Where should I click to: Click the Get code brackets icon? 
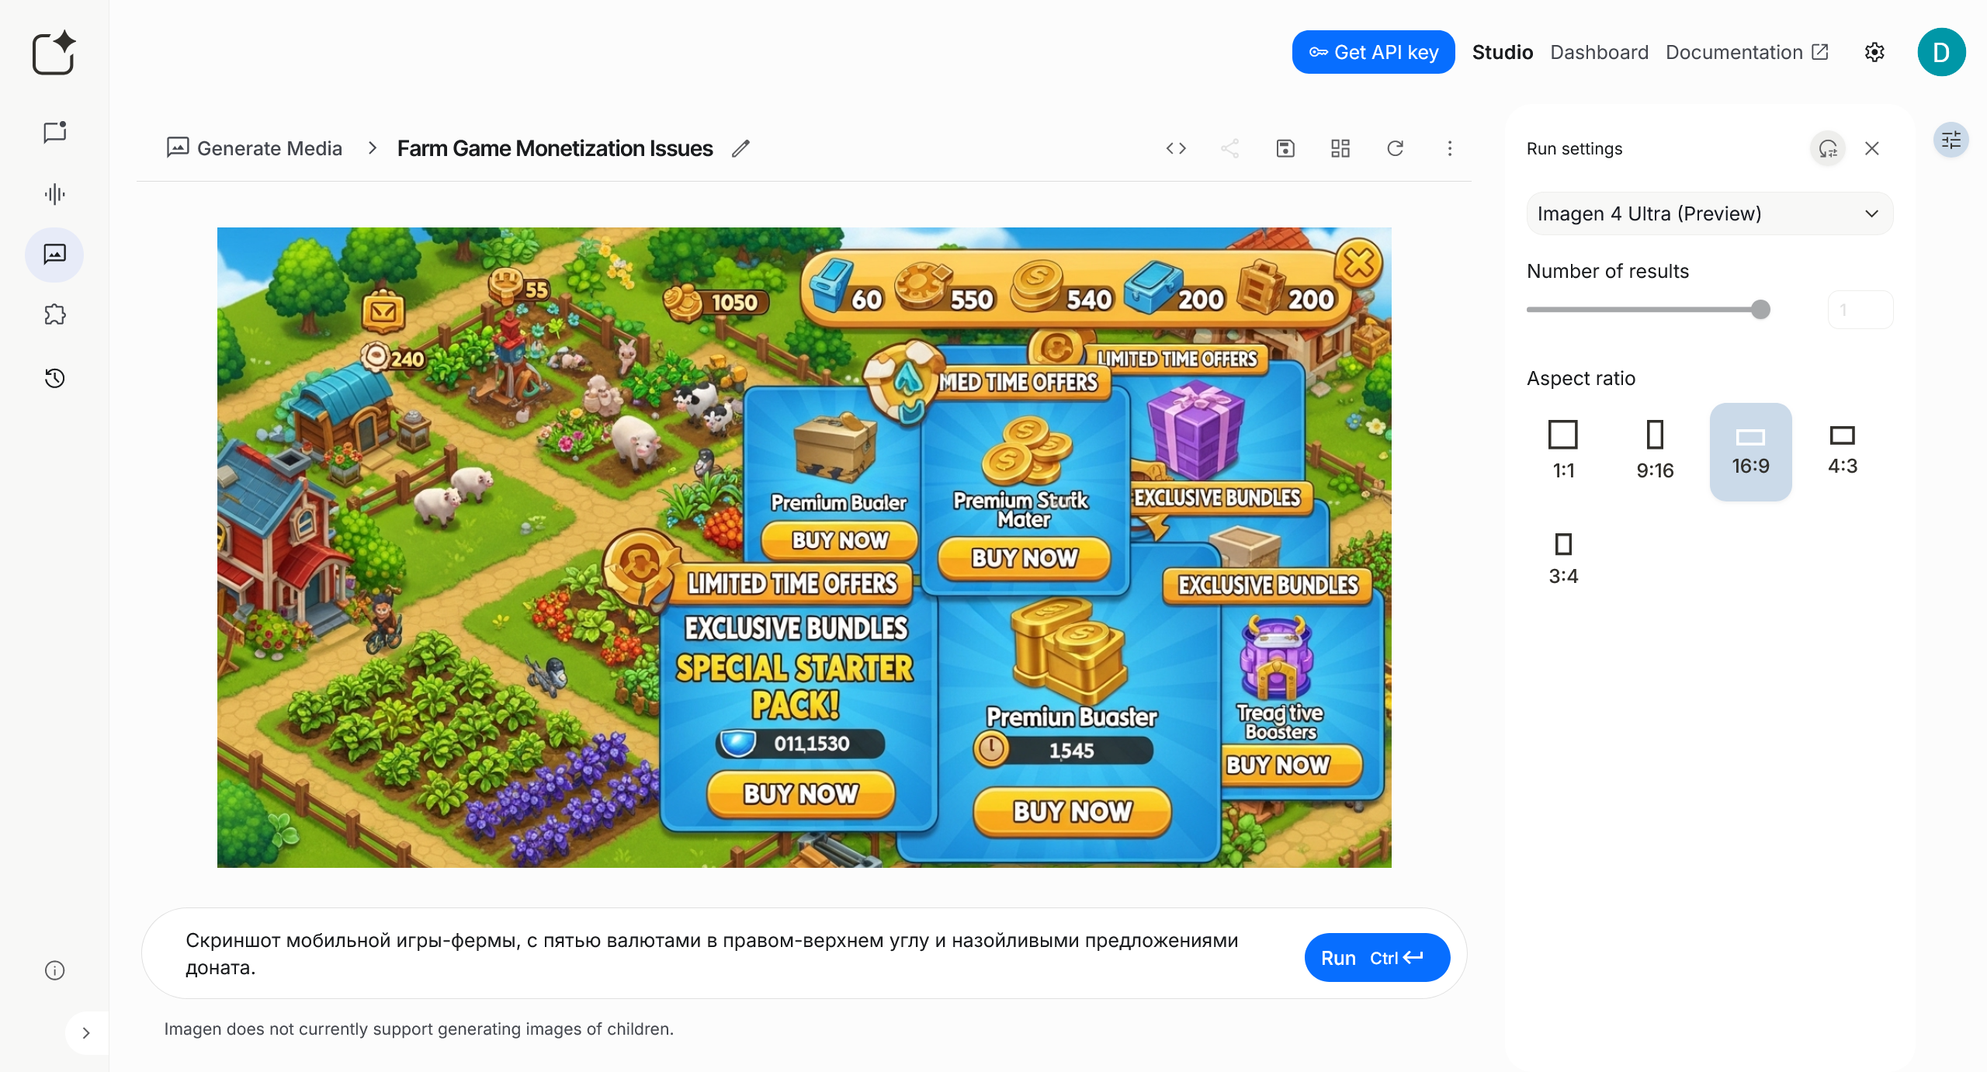tap(1176, 148)
